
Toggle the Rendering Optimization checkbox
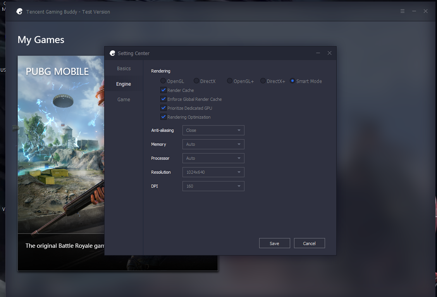tap(163, 117)
